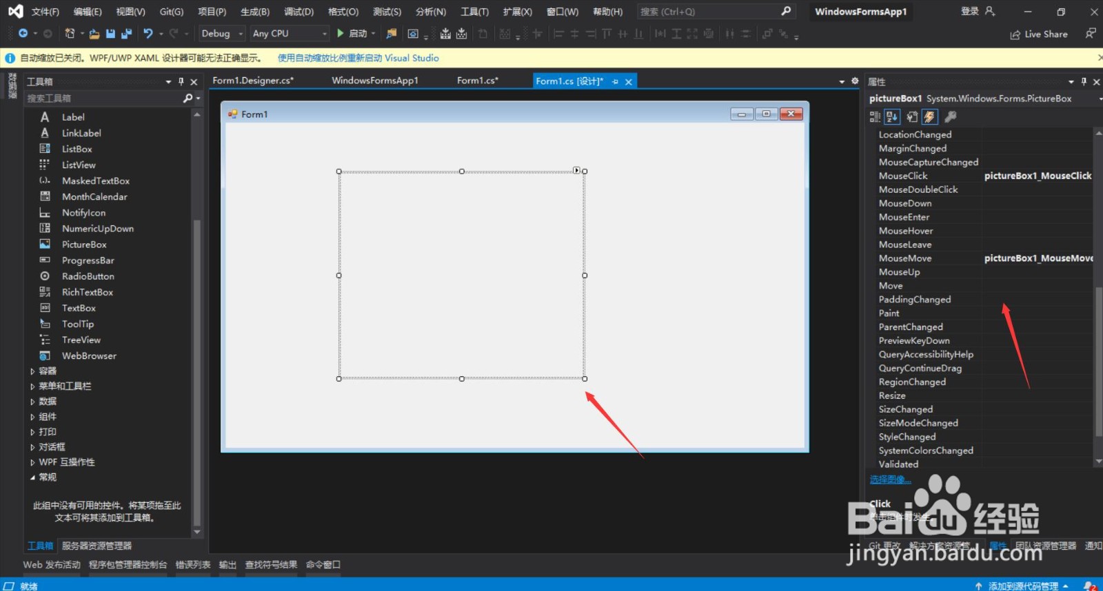Click the Navigate Backward arrow icon
Viewport: 1103px width, 591px height.
tap(23, 33)
